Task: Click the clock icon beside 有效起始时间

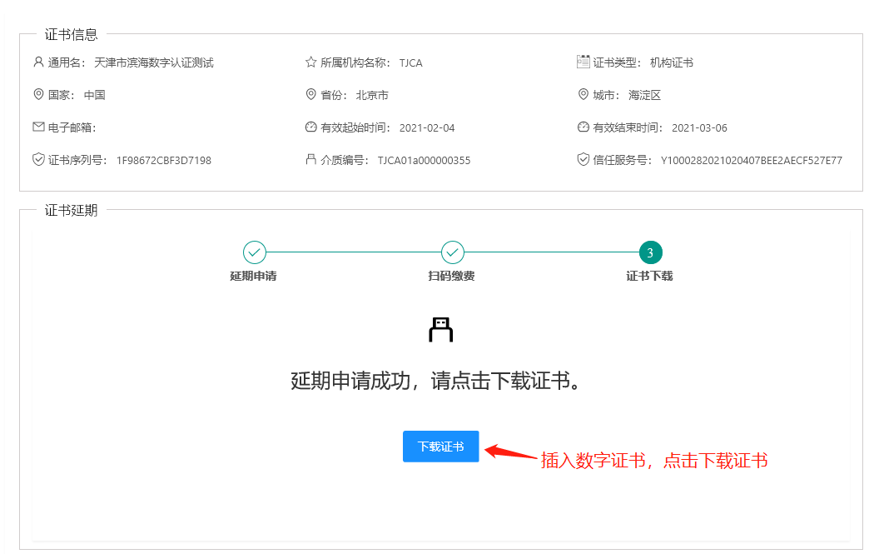Action: click(x=311, y=127)
